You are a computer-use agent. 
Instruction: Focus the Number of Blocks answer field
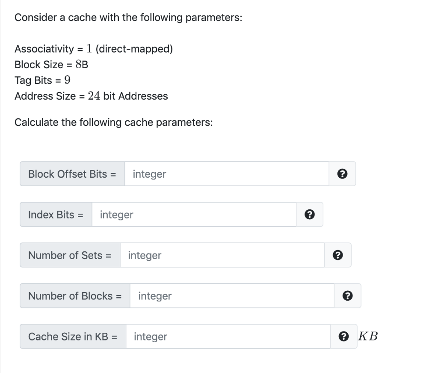(231, 295)
